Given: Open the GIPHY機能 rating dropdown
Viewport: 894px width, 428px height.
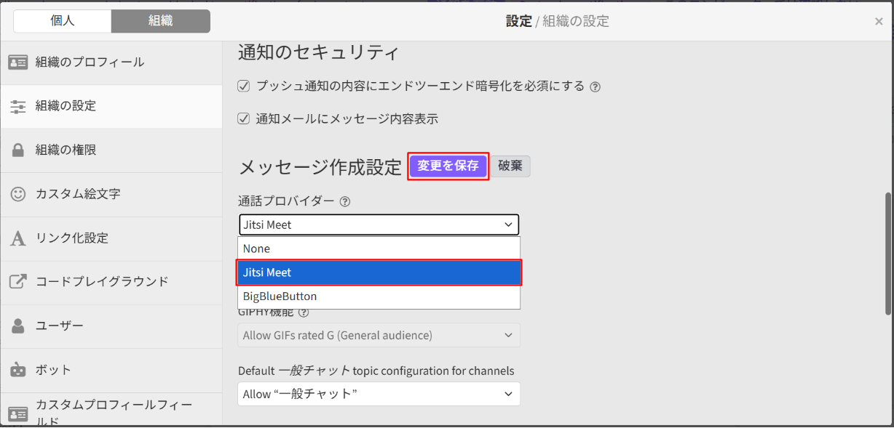Looking at the screenshot, I should point(378,335).
